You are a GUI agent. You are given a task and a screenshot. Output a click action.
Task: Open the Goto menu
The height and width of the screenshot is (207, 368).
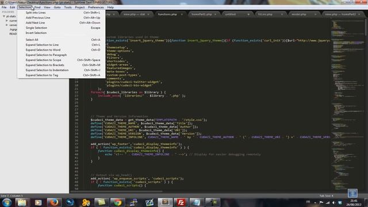click(x=57, y=7)
